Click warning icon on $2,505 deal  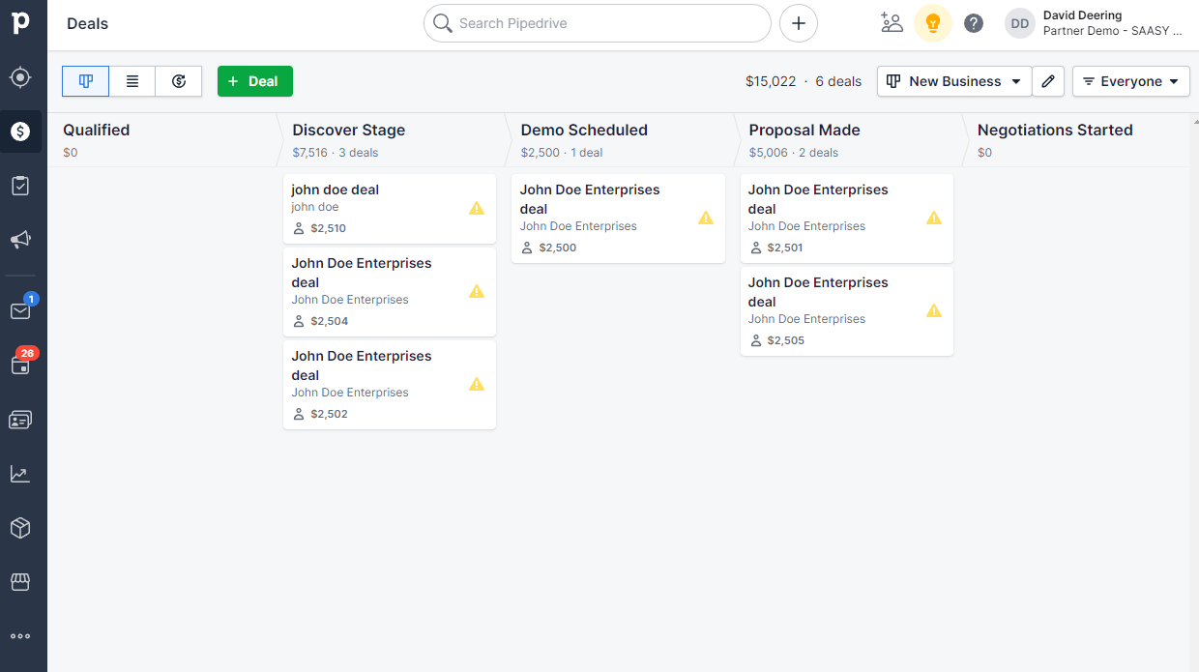click(x=934, y=310)
